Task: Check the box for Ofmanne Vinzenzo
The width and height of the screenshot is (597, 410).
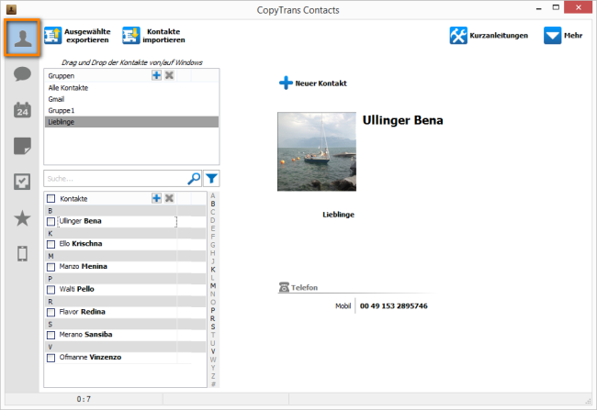Action: [51, 358]
